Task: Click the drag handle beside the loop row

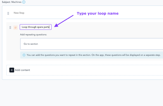Action: point(10,27)
